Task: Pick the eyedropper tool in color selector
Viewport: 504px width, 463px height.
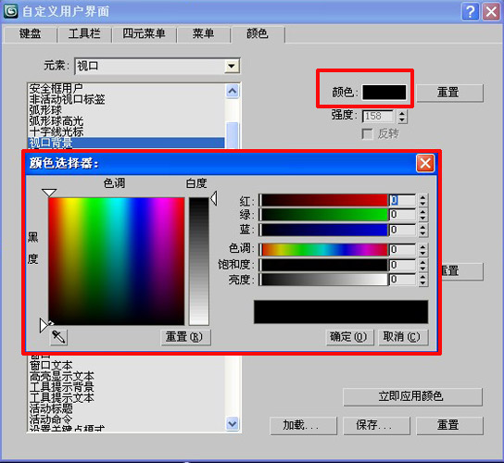Action: point(58,337)
